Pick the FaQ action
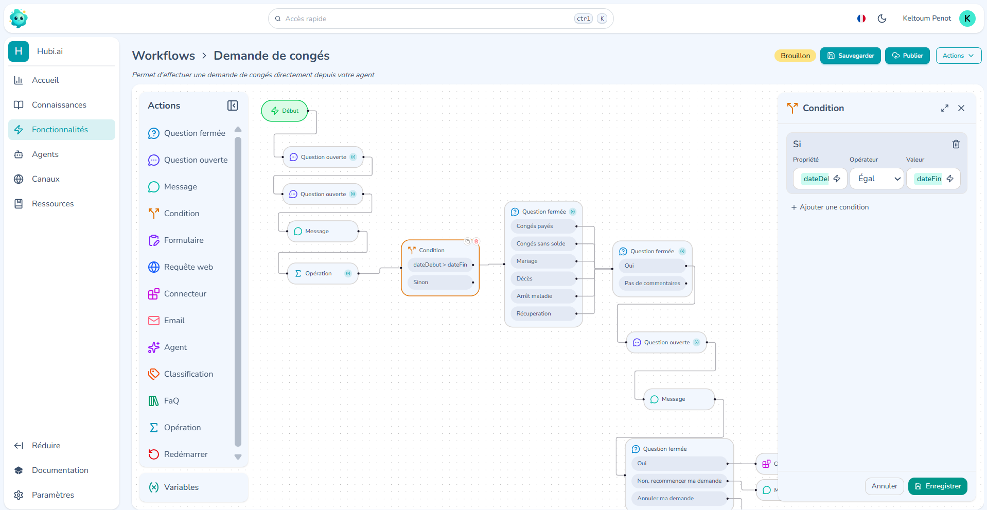 (x=164, y=401)
